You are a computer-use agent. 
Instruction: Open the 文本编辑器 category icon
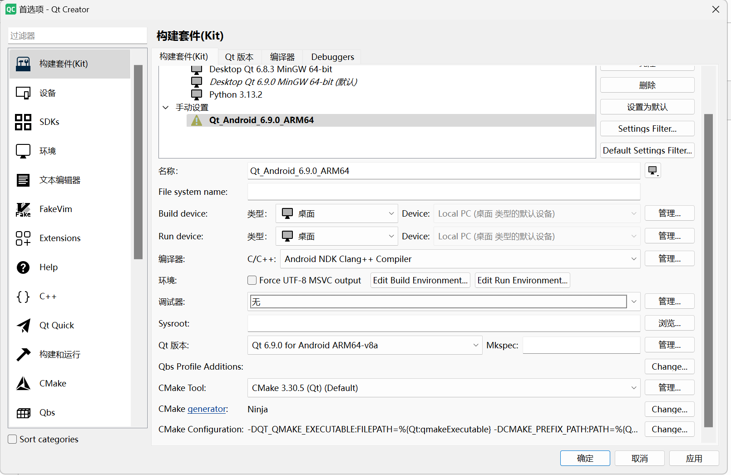[x=23, y=180]
